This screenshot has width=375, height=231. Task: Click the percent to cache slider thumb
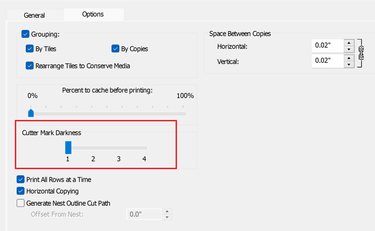tap(31, 113)
